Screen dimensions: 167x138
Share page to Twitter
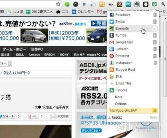pos(133,22)
